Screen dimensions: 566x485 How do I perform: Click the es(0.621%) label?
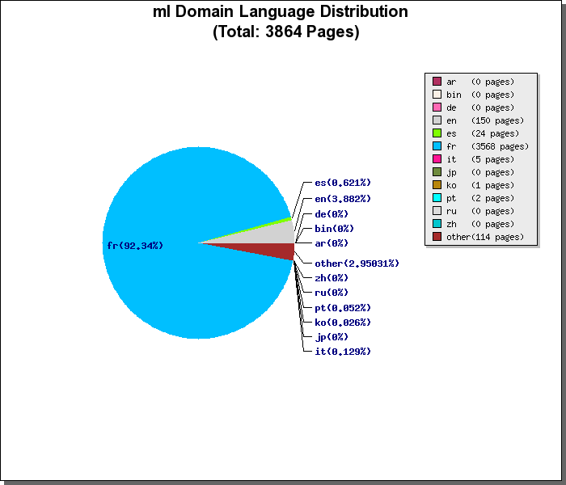[x=343, y=183]
